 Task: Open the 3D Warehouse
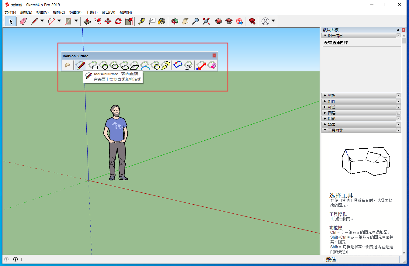coord(219,21)
